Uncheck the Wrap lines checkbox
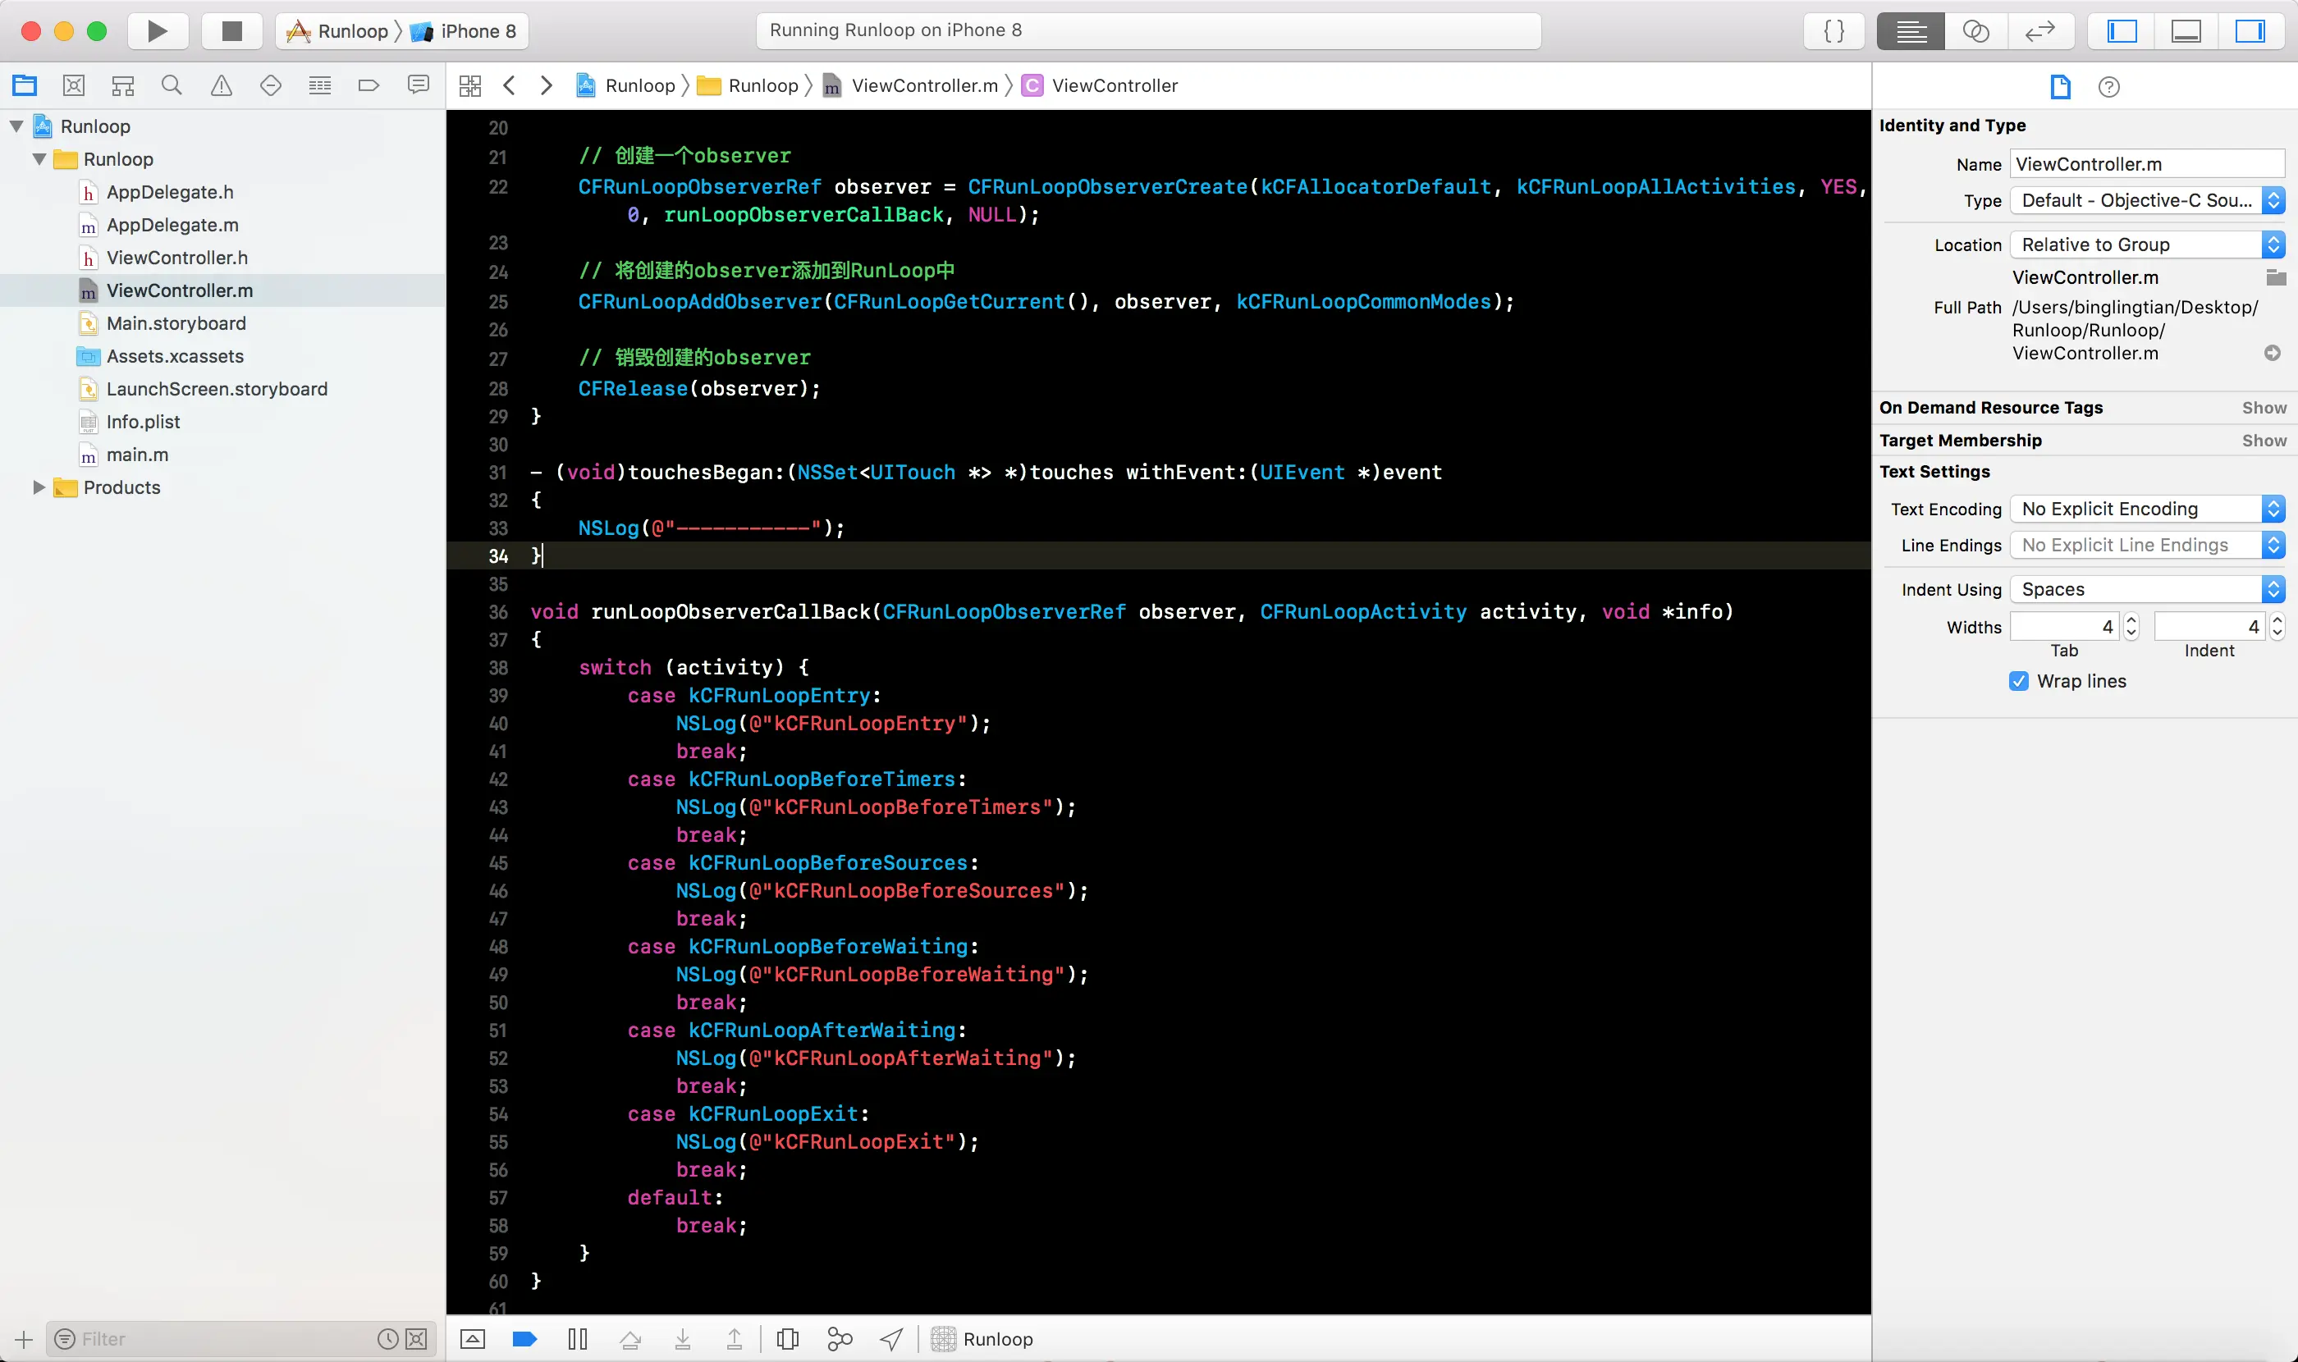 (2018, 681)
